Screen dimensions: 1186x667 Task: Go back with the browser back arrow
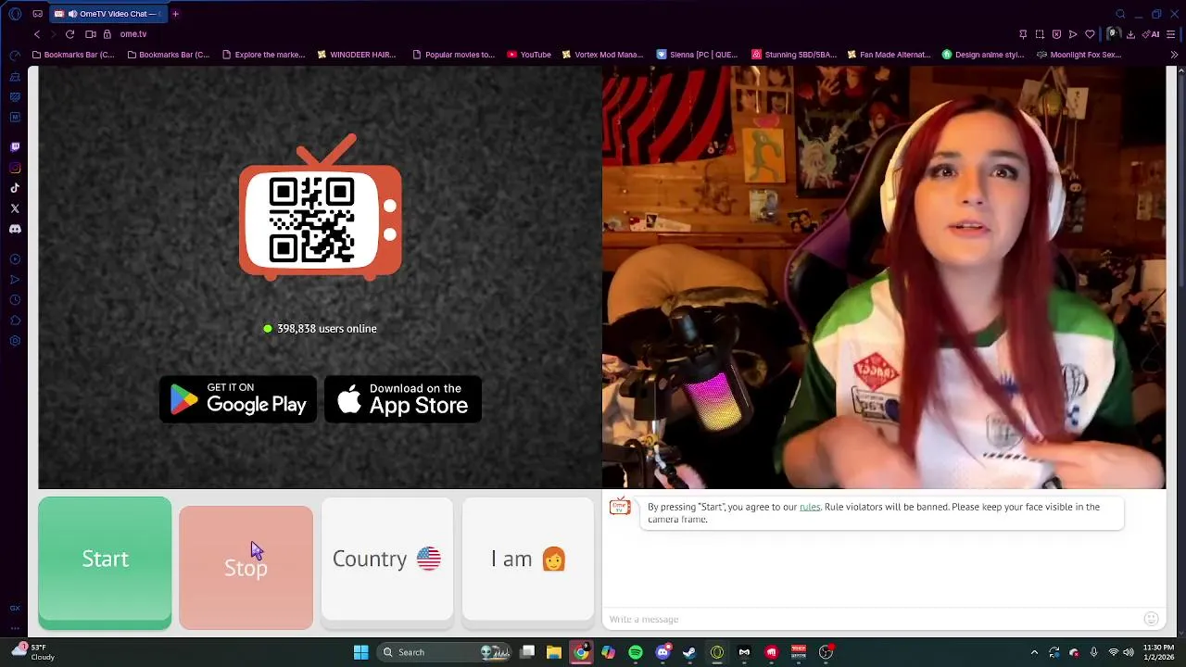[37, 34]
